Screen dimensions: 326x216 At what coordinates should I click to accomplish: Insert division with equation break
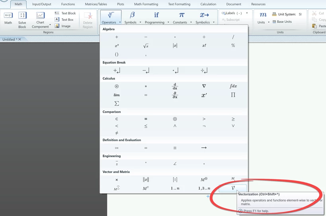pos(204,71)
